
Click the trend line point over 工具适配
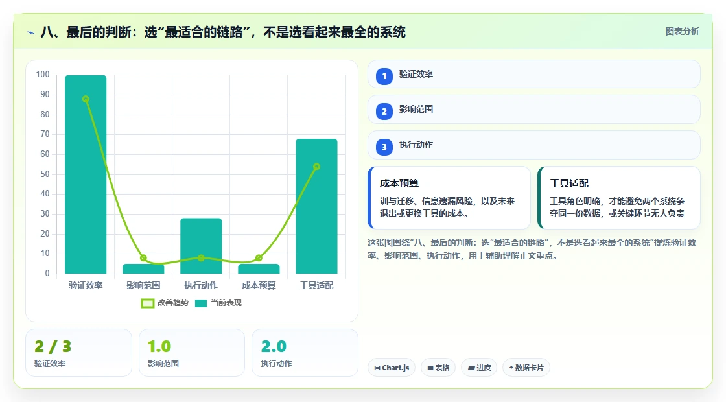[x=317, y=167]
